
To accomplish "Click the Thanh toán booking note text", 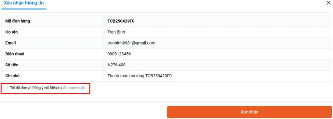I will 140,76.
